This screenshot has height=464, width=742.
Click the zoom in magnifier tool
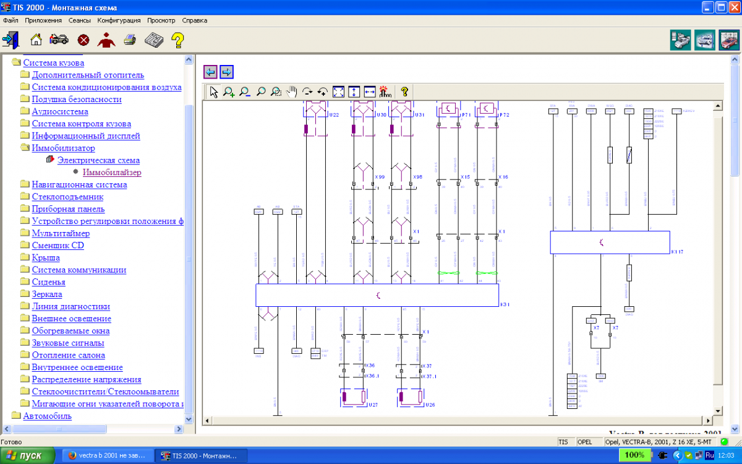pos(229,92)
